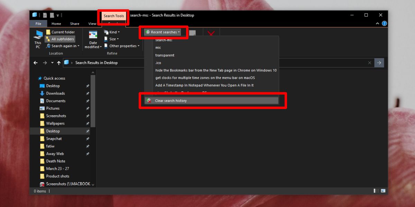Expand the Kind filter dropdown

(x=112, y=32)
